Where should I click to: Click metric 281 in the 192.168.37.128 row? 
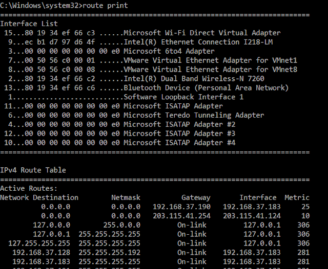coord(303,253)
